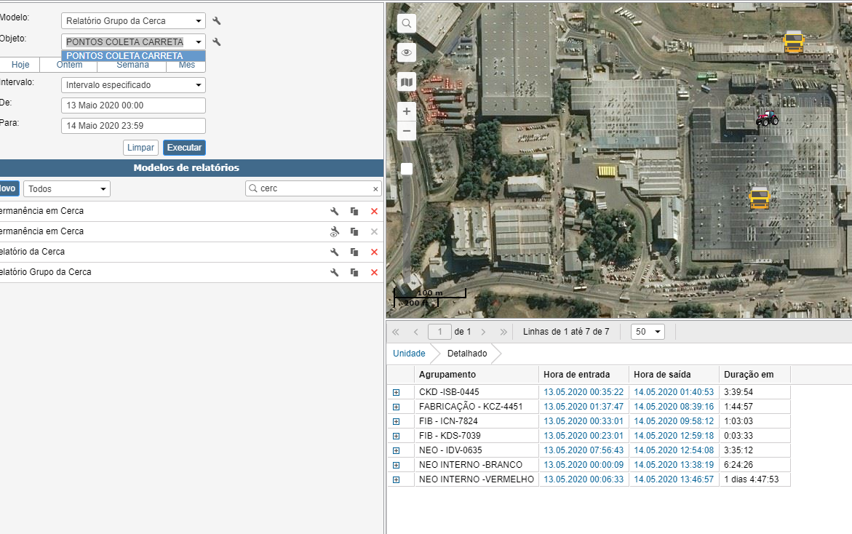Click the wrench icon beside Modelo field
Screen dimensions: 852x534
tap(216, 21)
